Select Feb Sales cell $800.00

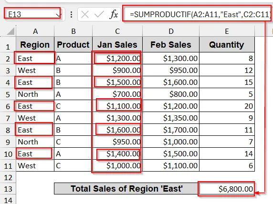(171, 94)
